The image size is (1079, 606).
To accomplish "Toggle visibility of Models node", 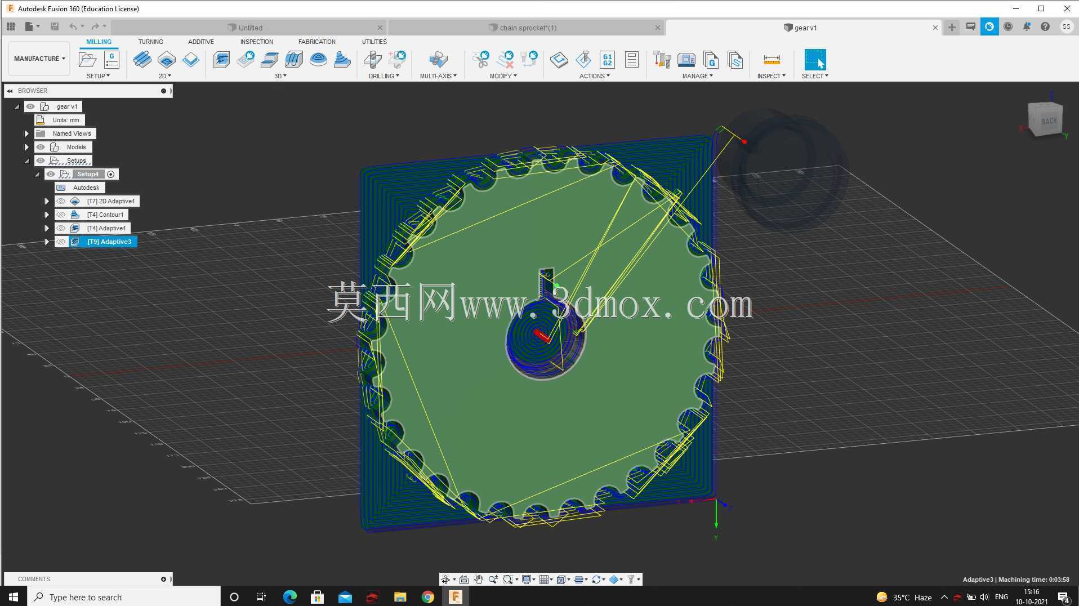I will tap(41, 147).
